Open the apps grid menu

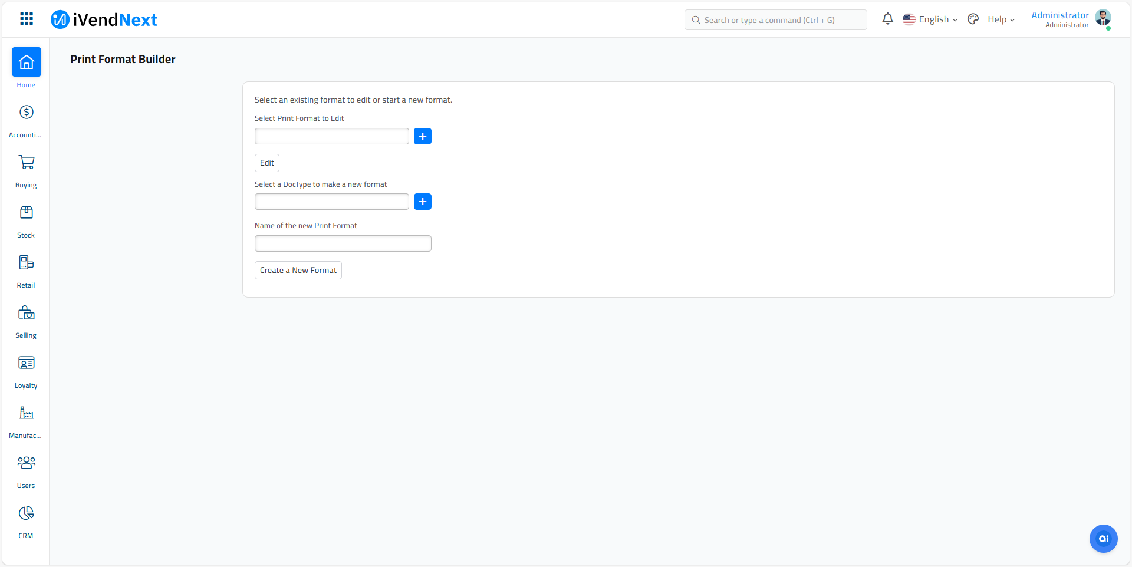[26, 18]
